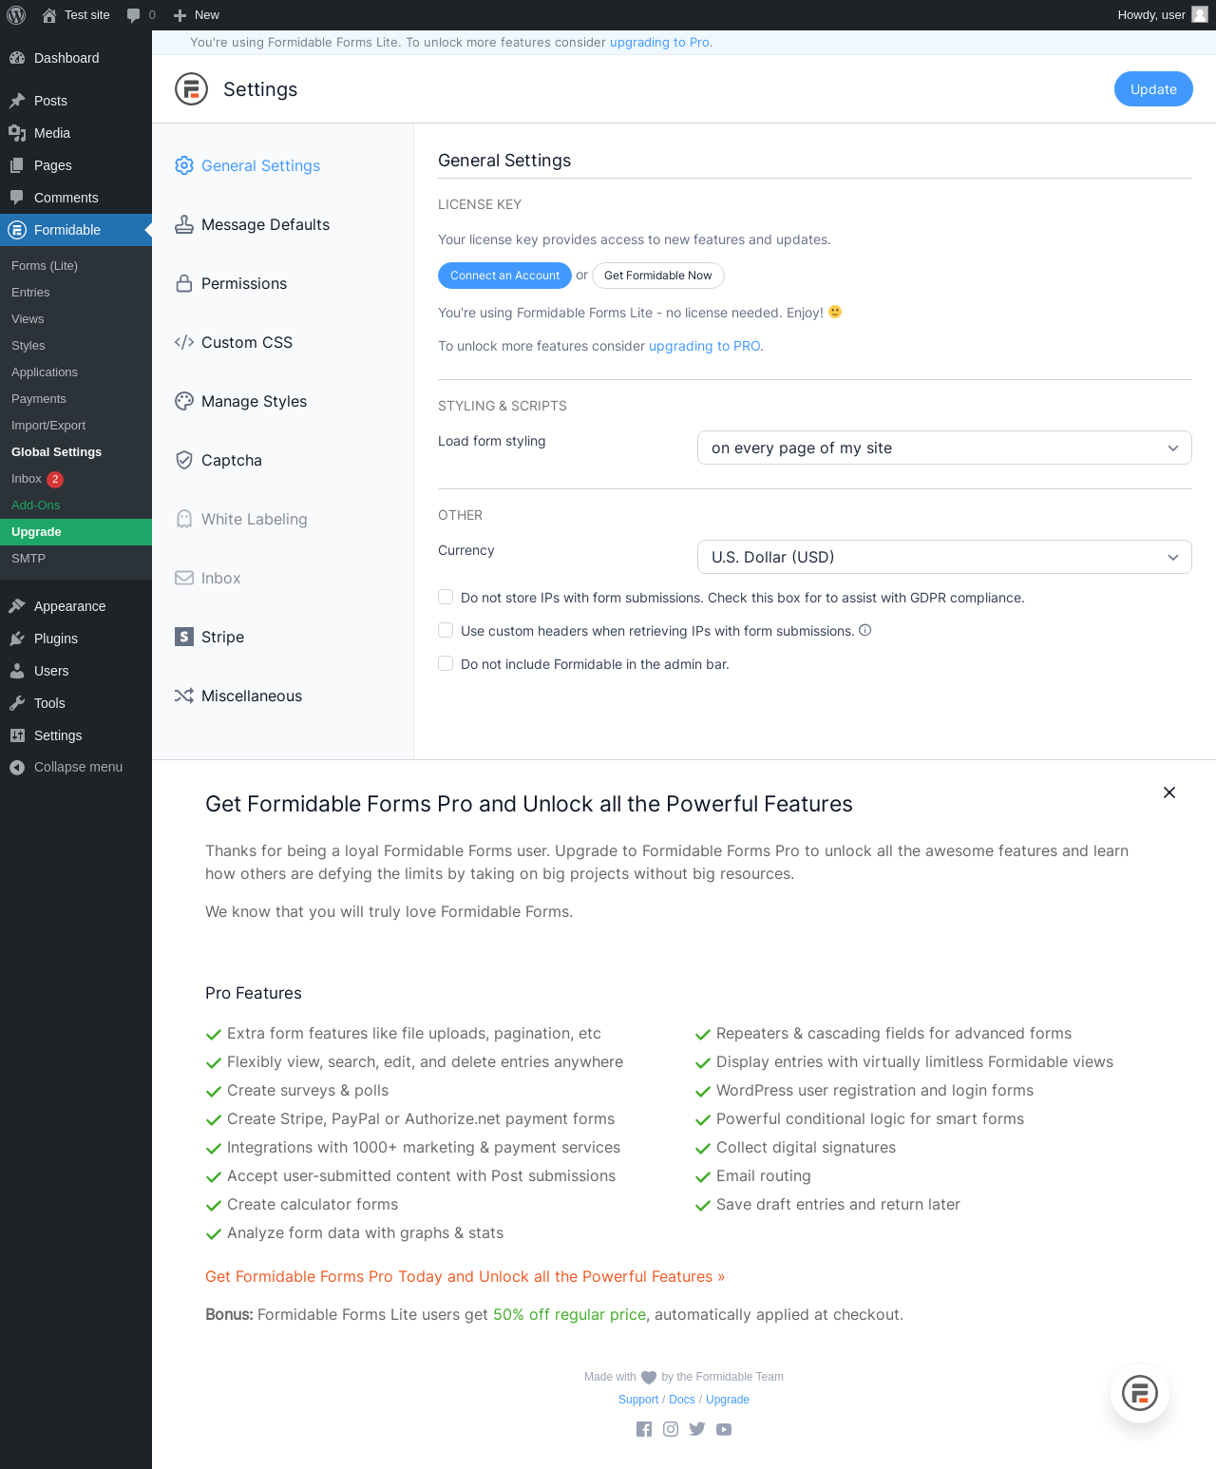Switch to the Captcha settings tab
The height and width of the screenshot is (1469, 1216).
231,460
